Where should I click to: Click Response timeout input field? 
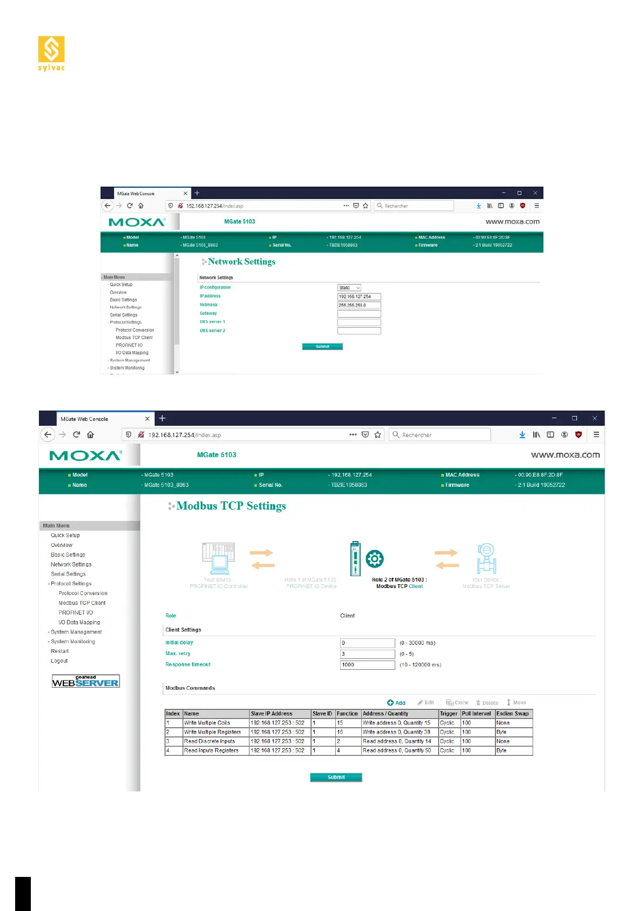(x=368, y=665)
